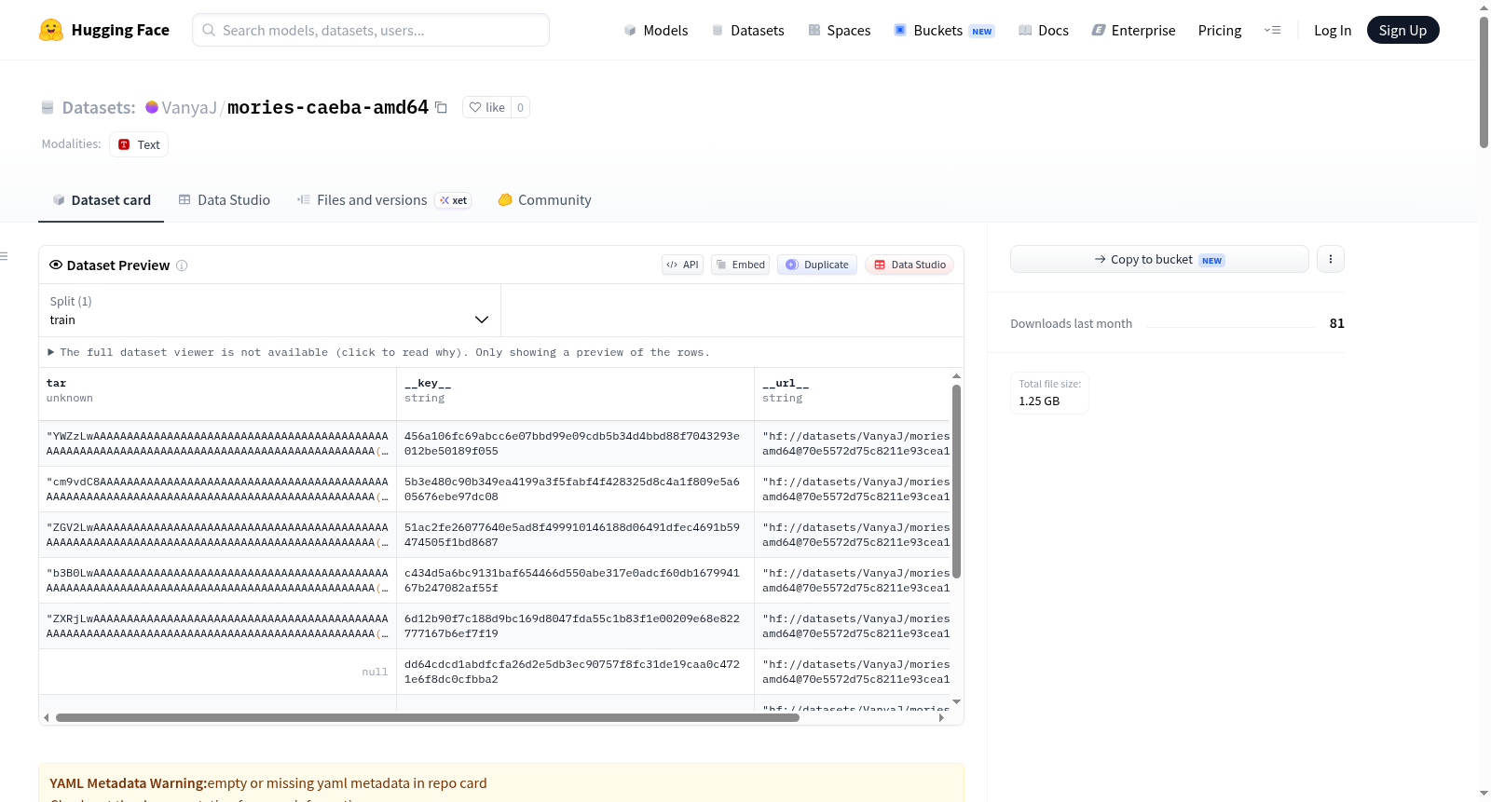Open Models in the top navigation
The width and height of the screenshot is (1491, 802).
click(x=656, y=30)
